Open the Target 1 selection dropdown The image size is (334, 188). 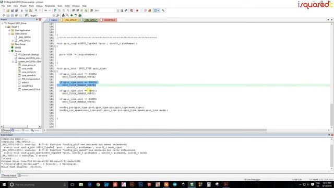pos(54,16)
